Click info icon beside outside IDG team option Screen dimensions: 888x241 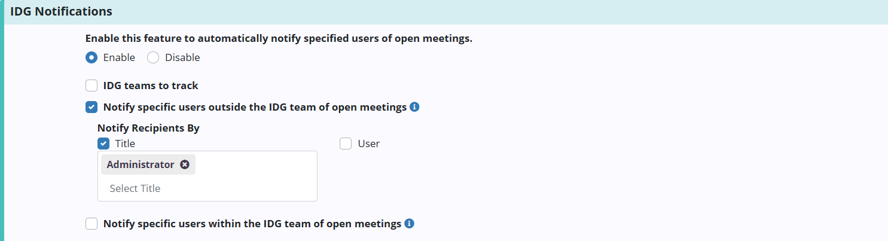(x=414, y=108)
